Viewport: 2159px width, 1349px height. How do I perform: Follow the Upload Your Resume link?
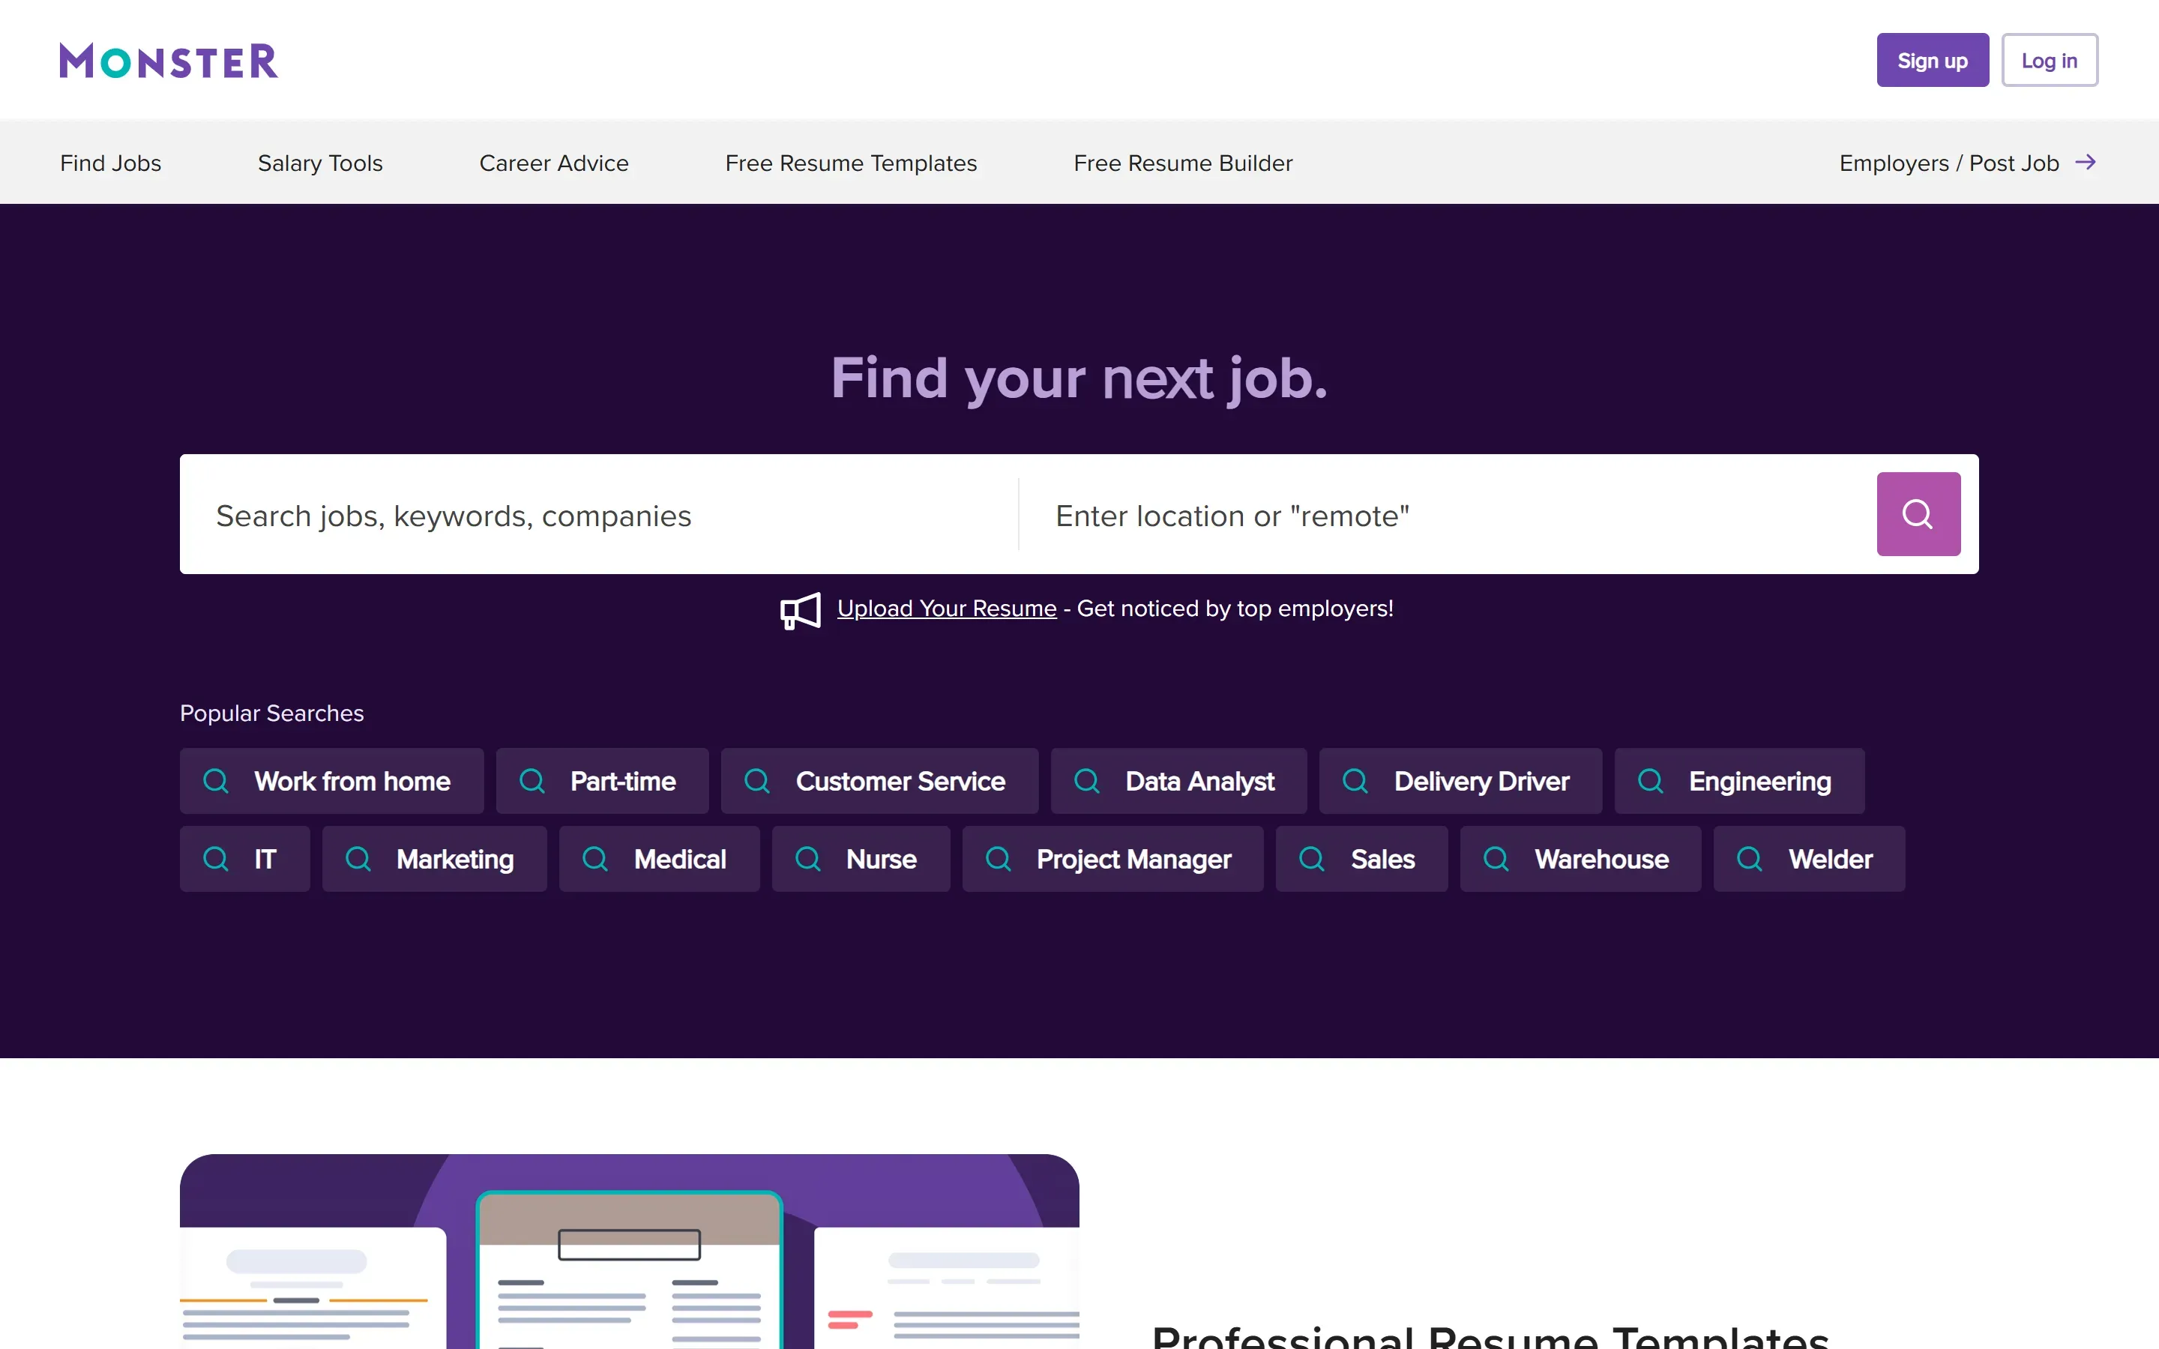[947, 609]
